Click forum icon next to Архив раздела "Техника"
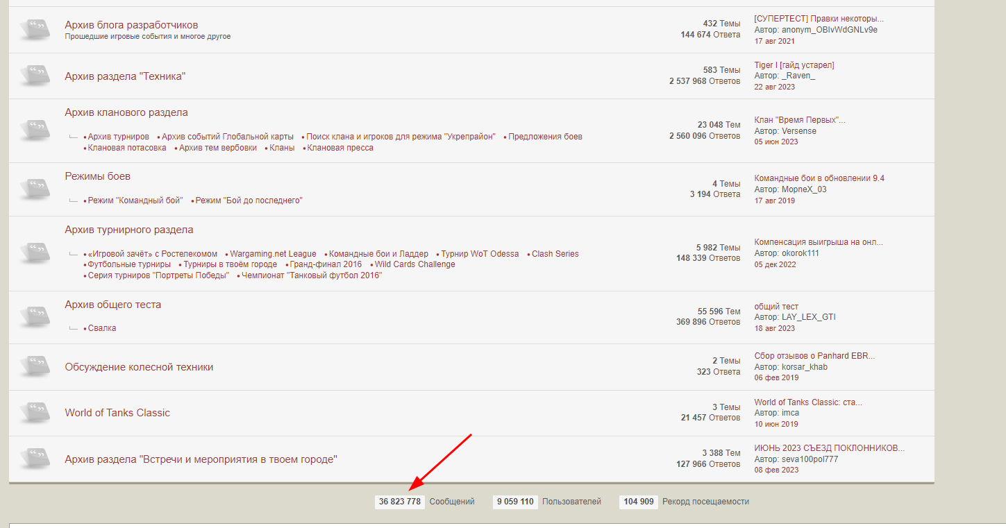This screenshot has height=528, width=1006. point(35,76)
